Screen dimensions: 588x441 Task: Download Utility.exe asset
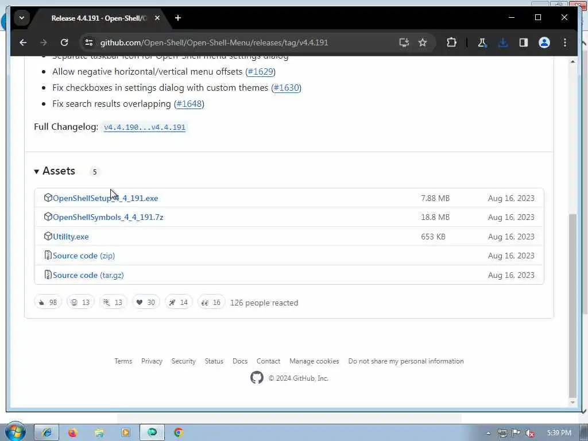pos(71,237)
